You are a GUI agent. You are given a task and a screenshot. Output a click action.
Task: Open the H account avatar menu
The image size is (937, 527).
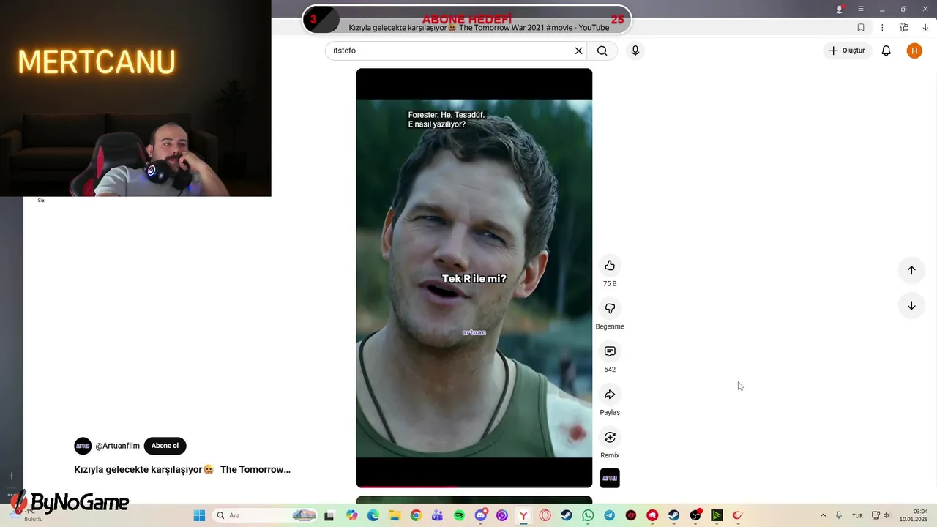coord(914,51)
